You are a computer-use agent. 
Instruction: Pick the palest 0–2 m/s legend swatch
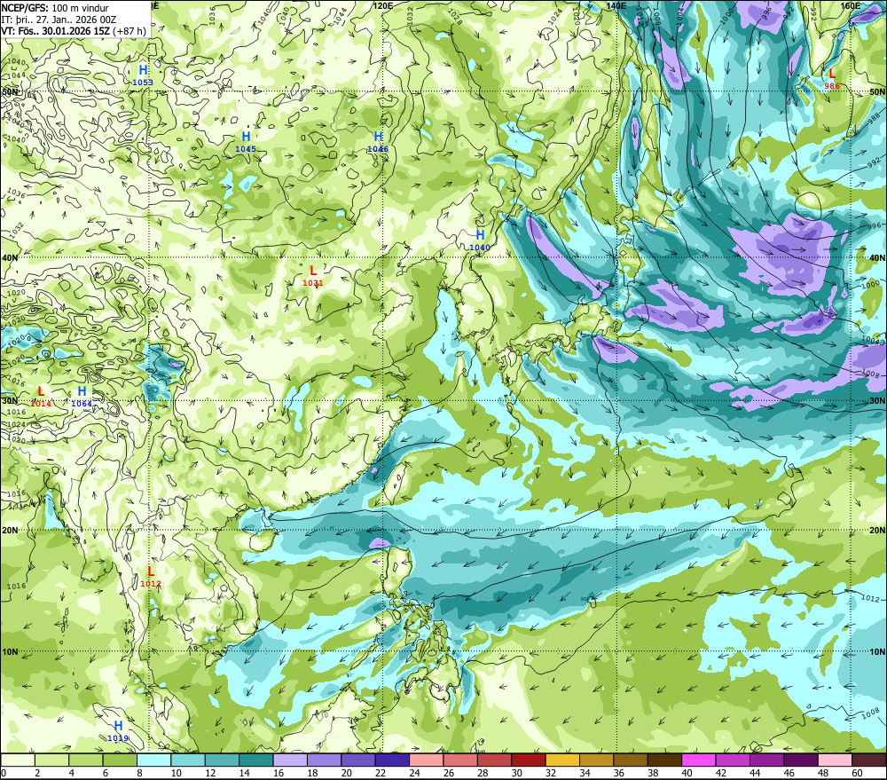18,760
